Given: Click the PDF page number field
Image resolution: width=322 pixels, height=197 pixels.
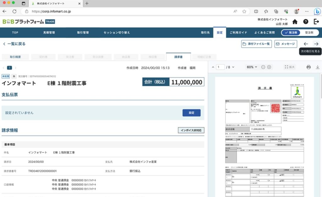Looking at the screenshot, I should [220, 67].
